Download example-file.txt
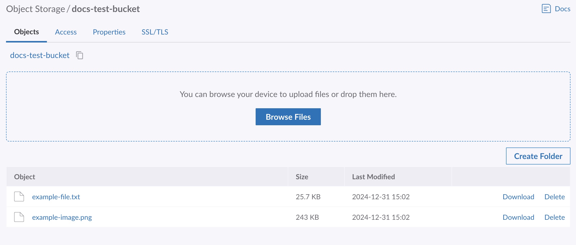 518,197
